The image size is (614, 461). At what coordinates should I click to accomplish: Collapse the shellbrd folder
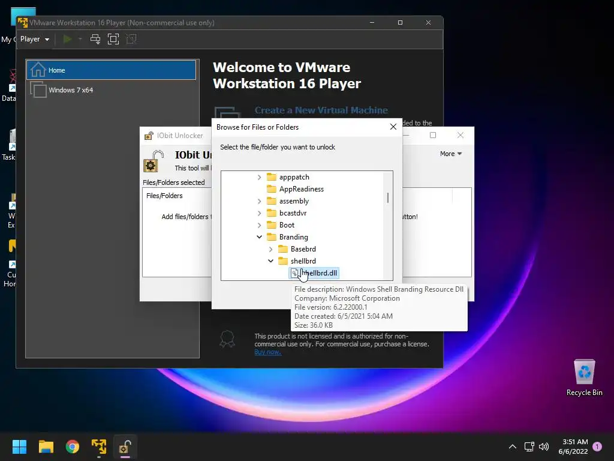click(x=270, y=261)
